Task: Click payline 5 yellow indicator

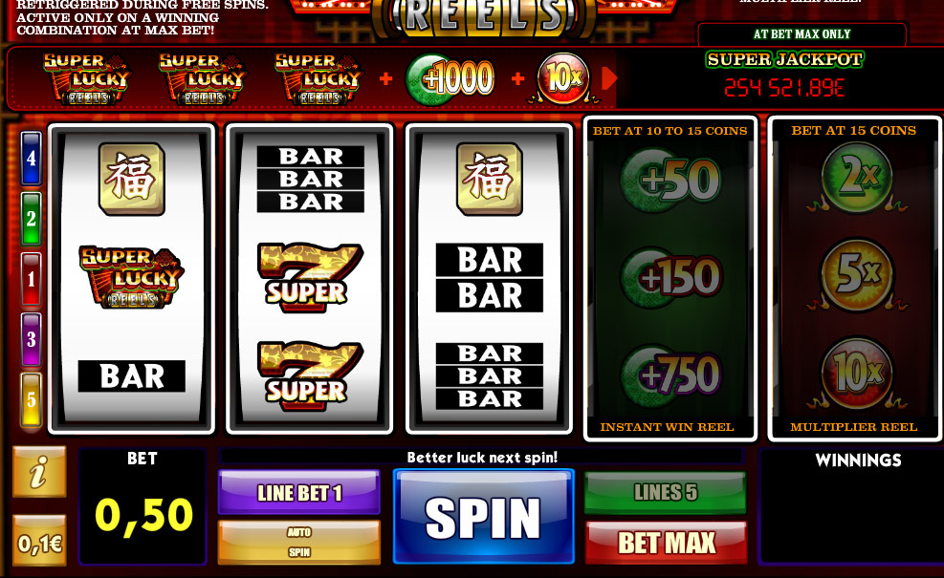Action: 31,399
